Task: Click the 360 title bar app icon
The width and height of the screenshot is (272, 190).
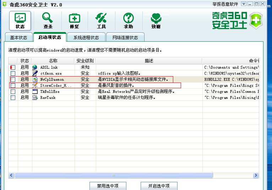Action: 5,4
